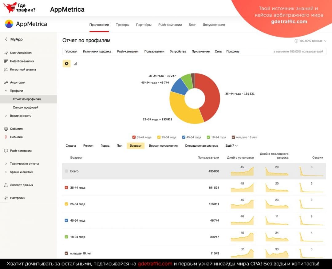This screenshot has height=269, width=332.
Task: Click the red beta icon next to События
Action: click(6, 137)
